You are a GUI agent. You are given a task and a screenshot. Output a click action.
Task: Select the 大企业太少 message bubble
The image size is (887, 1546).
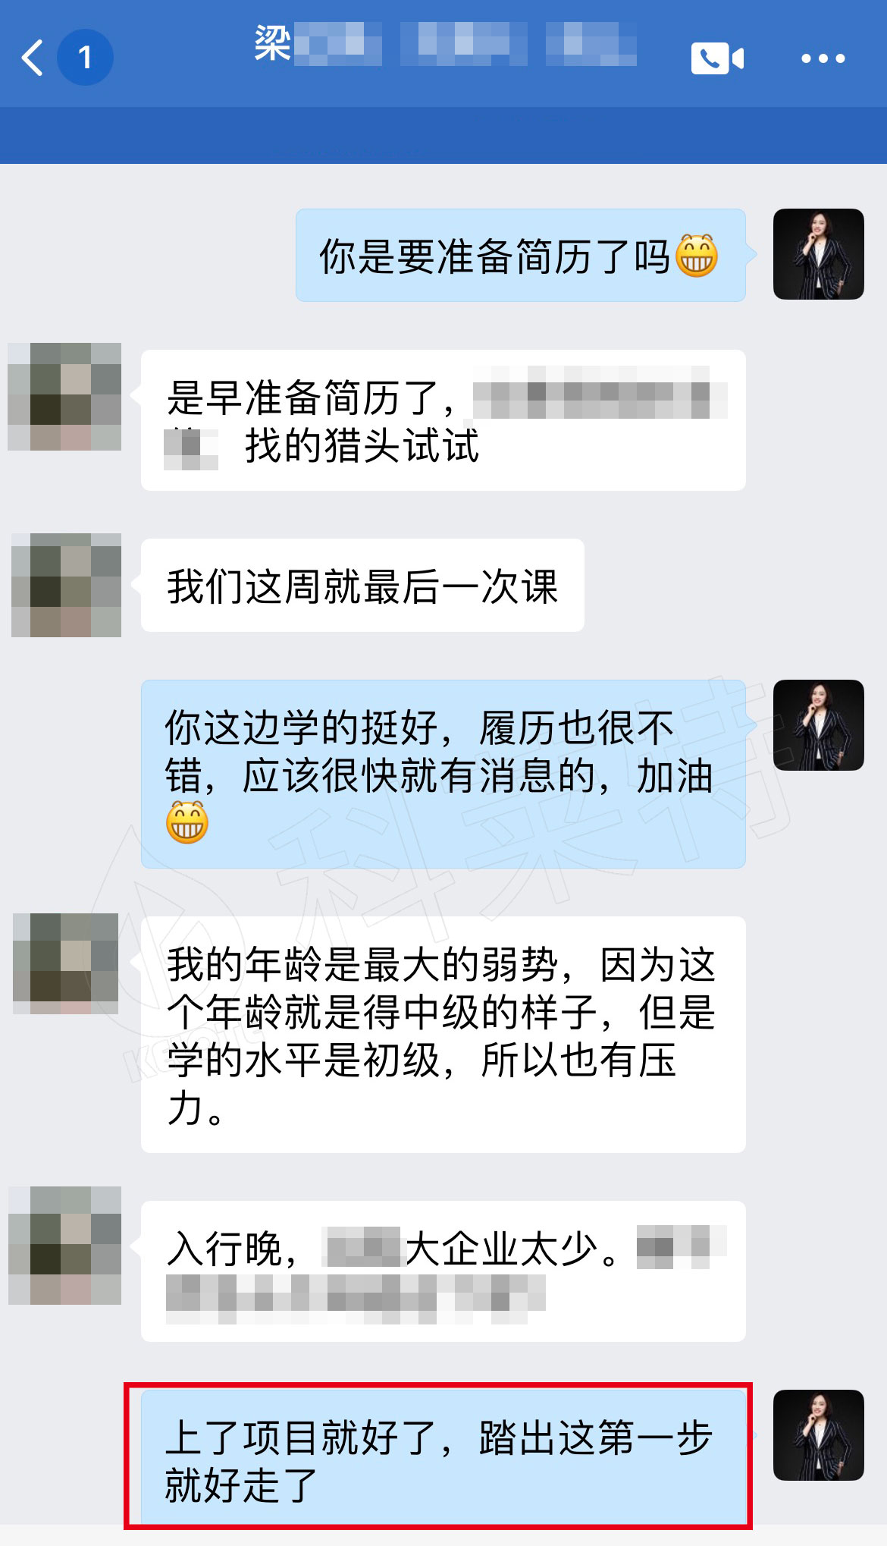point(443,1271)
